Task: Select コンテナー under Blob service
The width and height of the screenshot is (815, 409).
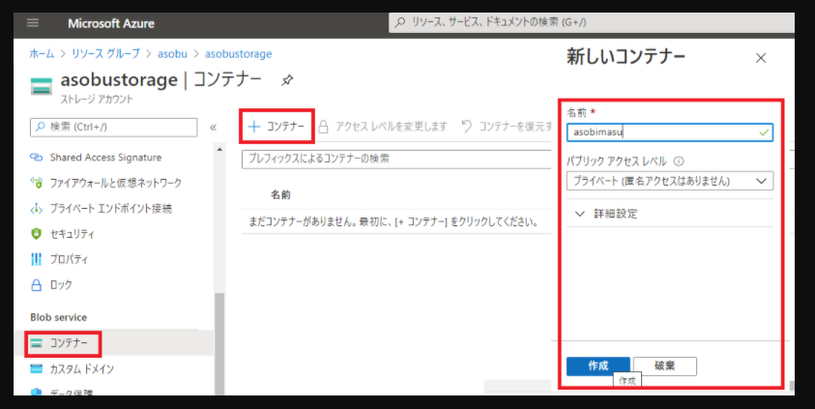Action: (69, 343)
